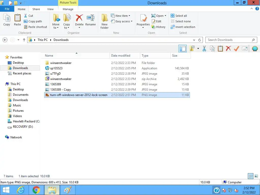Click Cut in the ribbon
The height and width of the screenshot is (195, 260).
[28, 16]
